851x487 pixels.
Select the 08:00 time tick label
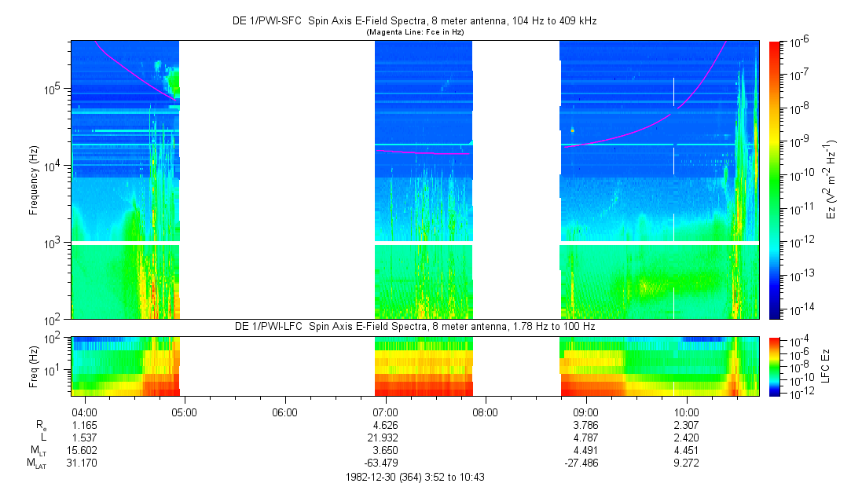[x=486, y=412]
